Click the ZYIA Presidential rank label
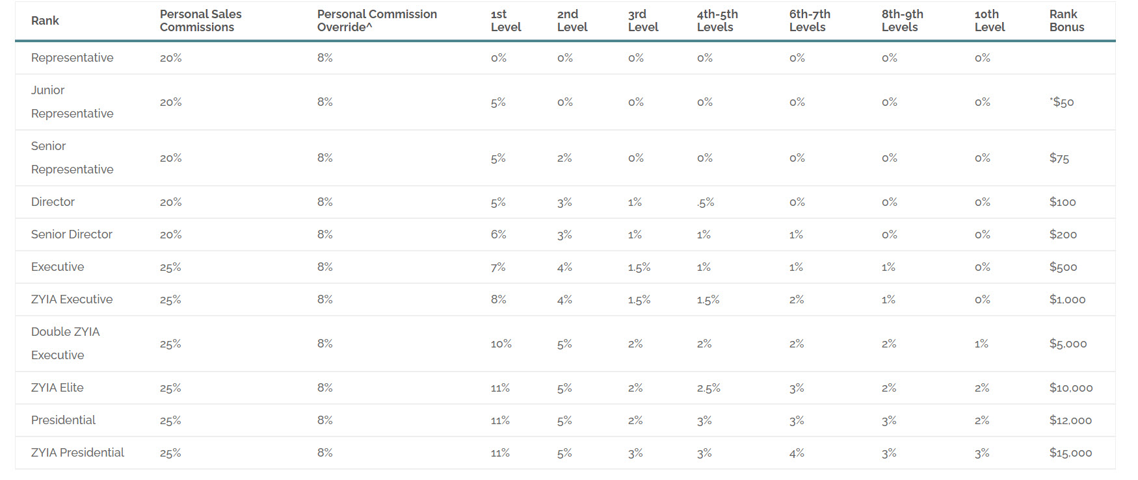Image resolution: width=1138 pixels, height=480 pixels. [77, 453]
